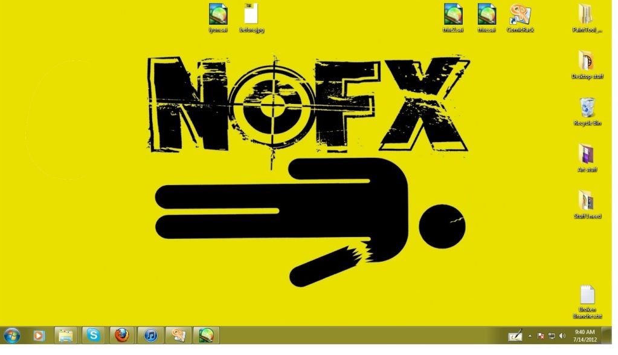Image resolution: width=618 pixels, height=355 pixels.
Task: Open the Desktop stuff folder
Action: pyautogui.click(x=587, y=65)
